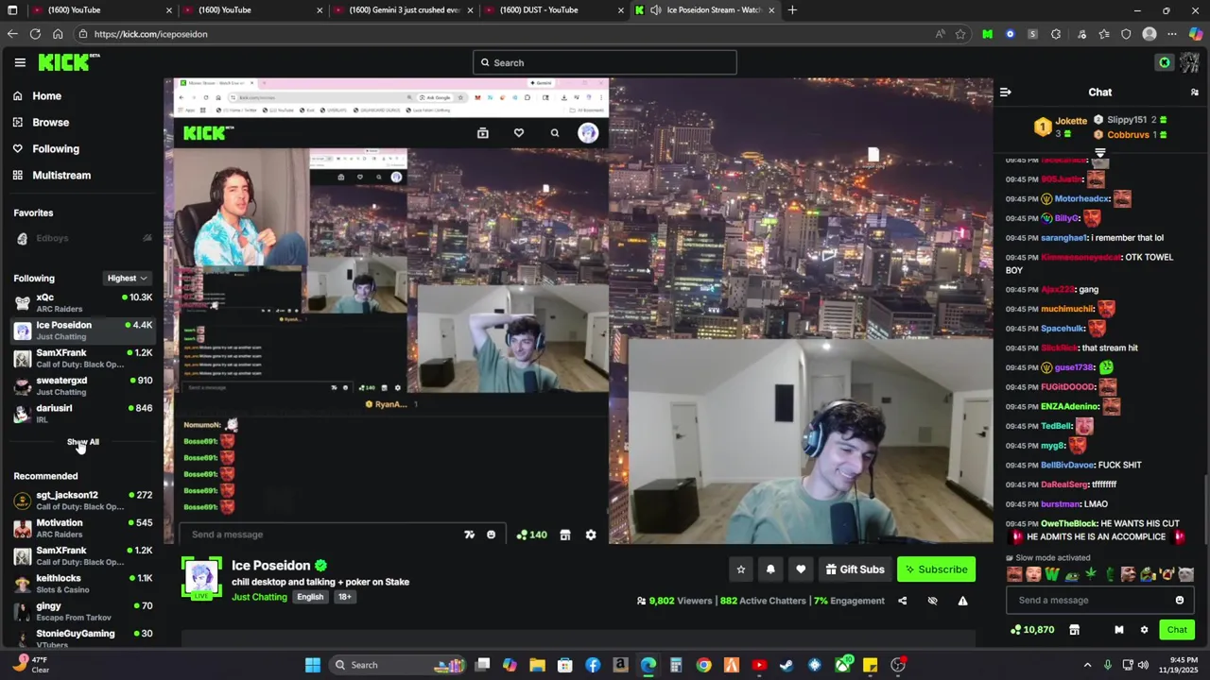1210x680 pixels.
Task: Open keithlocks recommended channel
Action: click(83, 584)
